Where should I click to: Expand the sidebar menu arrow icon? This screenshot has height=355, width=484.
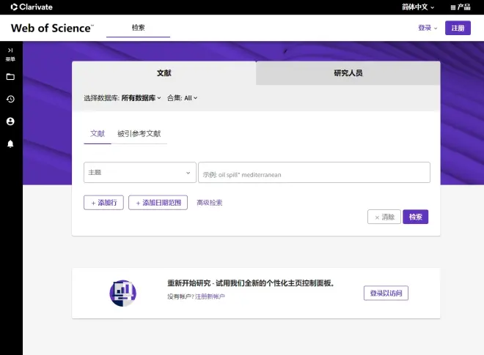(x=10, y=51)
